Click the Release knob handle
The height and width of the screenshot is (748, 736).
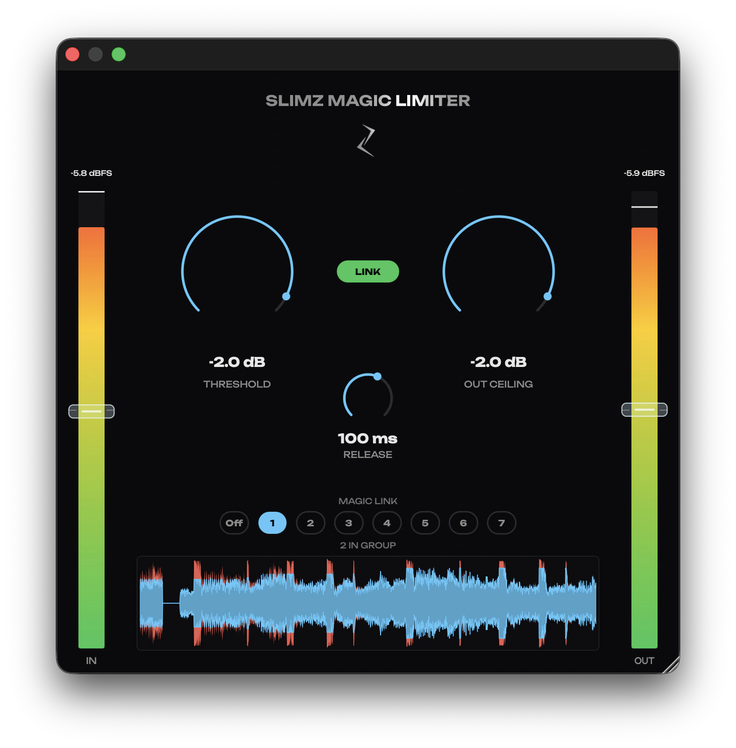coord(378,376)
